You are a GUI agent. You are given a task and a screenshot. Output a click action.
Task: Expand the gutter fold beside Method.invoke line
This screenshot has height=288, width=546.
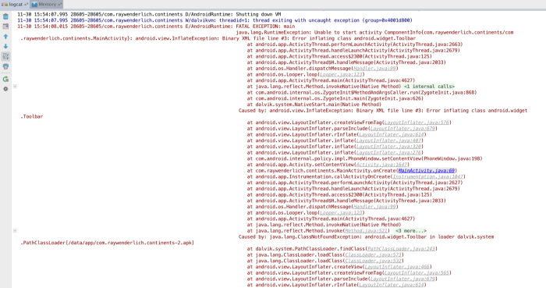click(x=15, y=231)
